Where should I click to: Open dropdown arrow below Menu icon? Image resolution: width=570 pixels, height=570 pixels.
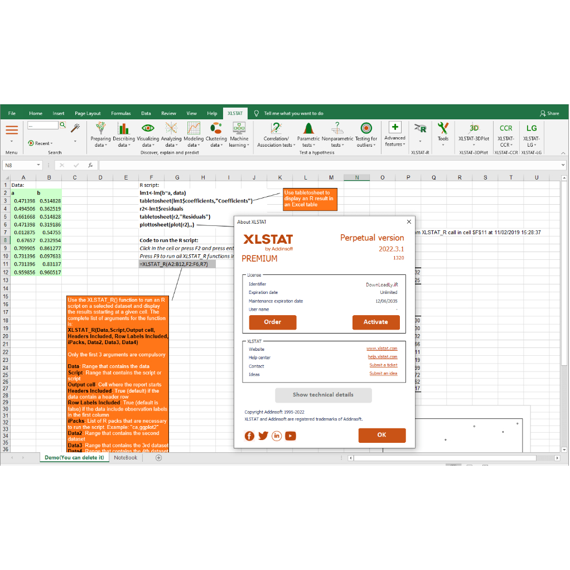click(12, 141)
